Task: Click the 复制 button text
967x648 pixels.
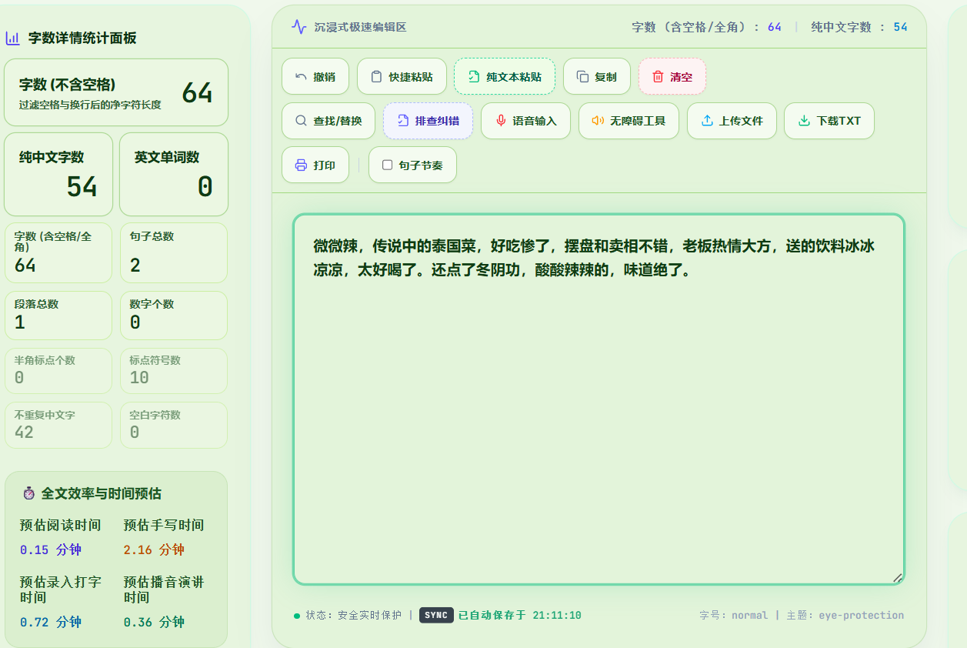Action: click(605, 77)
